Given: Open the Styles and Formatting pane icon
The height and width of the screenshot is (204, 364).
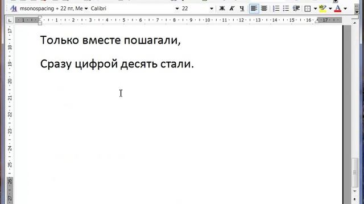Looking at the screenshot, I should [14, 8].
